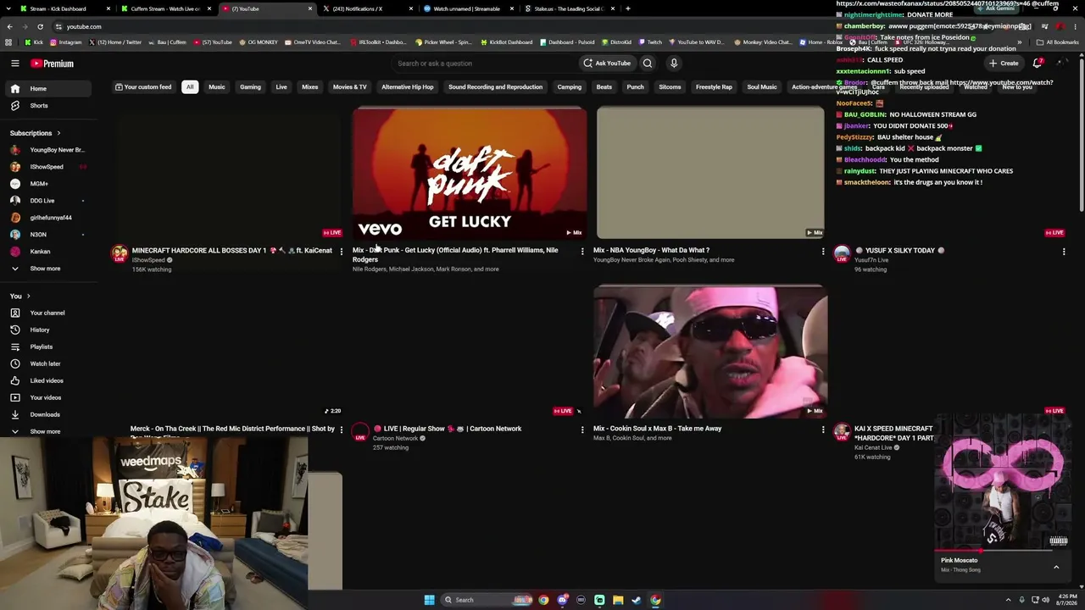Screen dimensions: 1085x610
Task: Select the Music filter chip
Action: (217, 87)
